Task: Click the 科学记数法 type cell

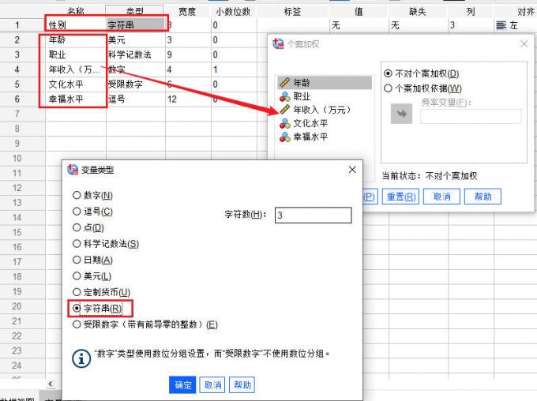Action: click(136, 54)
